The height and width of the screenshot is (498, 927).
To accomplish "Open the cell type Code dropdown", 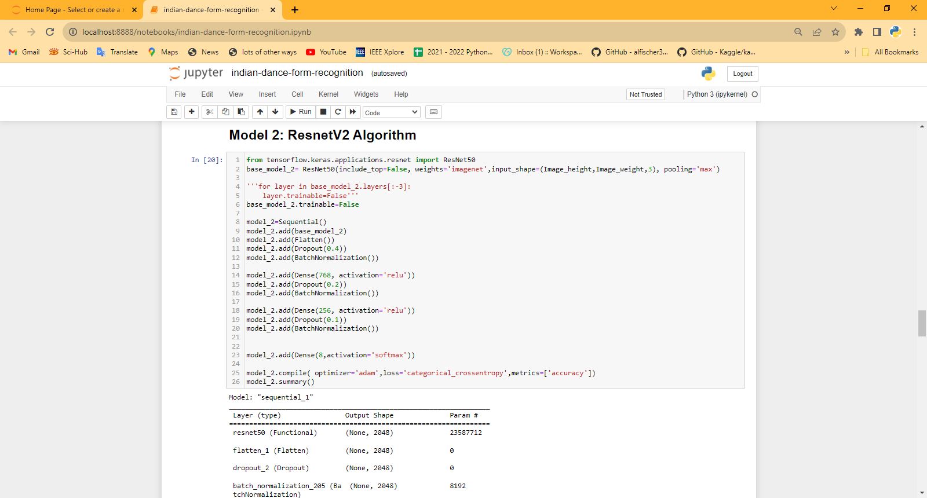I will (391, 112).
